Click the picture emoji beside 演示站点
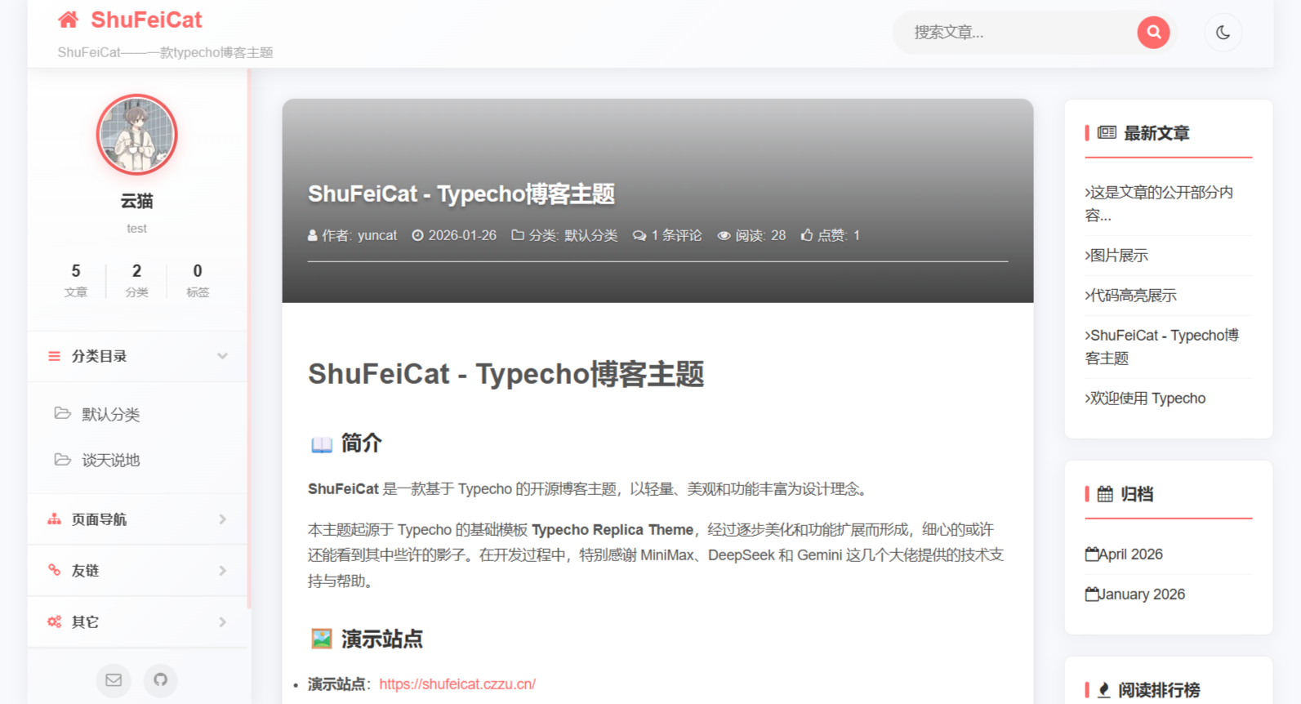1301x704 pixels. (322, 639)
